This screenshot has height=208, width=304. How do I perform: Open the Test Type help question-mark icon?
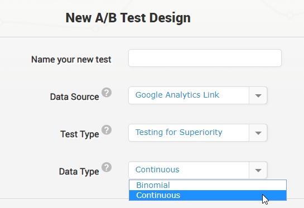(107, 130)
